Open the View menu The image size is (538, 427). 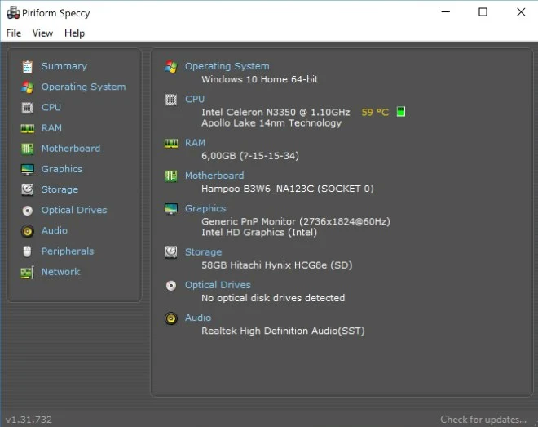tap(42, 33)
